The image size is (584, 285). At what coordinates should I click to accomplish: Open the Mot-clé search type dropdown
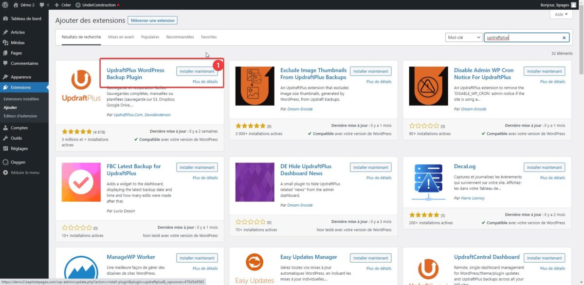click(464, 37)
